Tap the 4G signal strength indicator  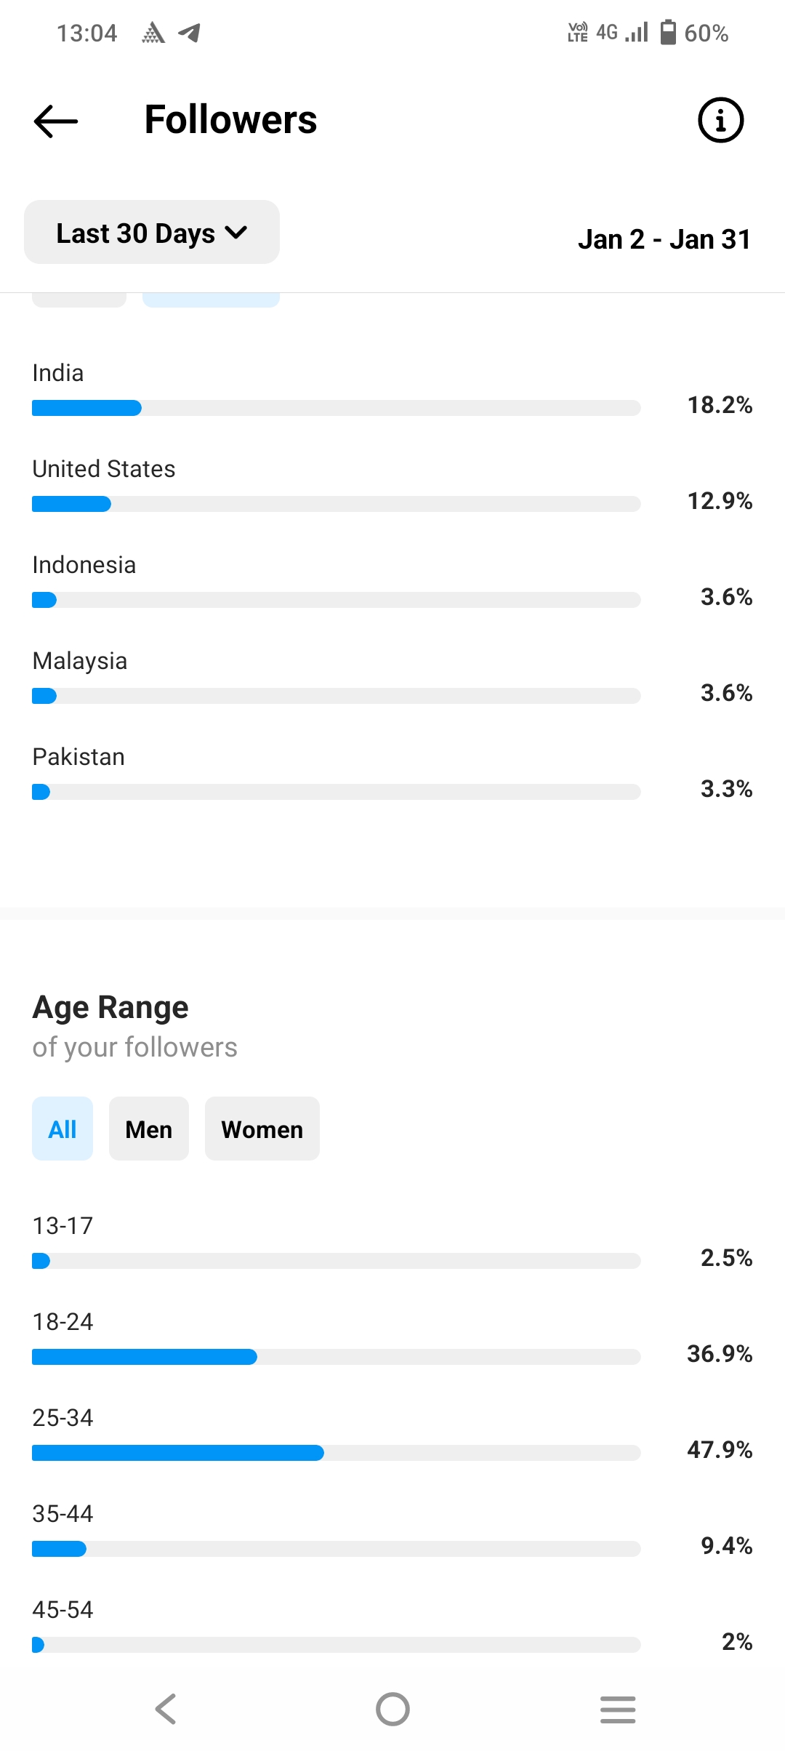[x=622, y=32]
